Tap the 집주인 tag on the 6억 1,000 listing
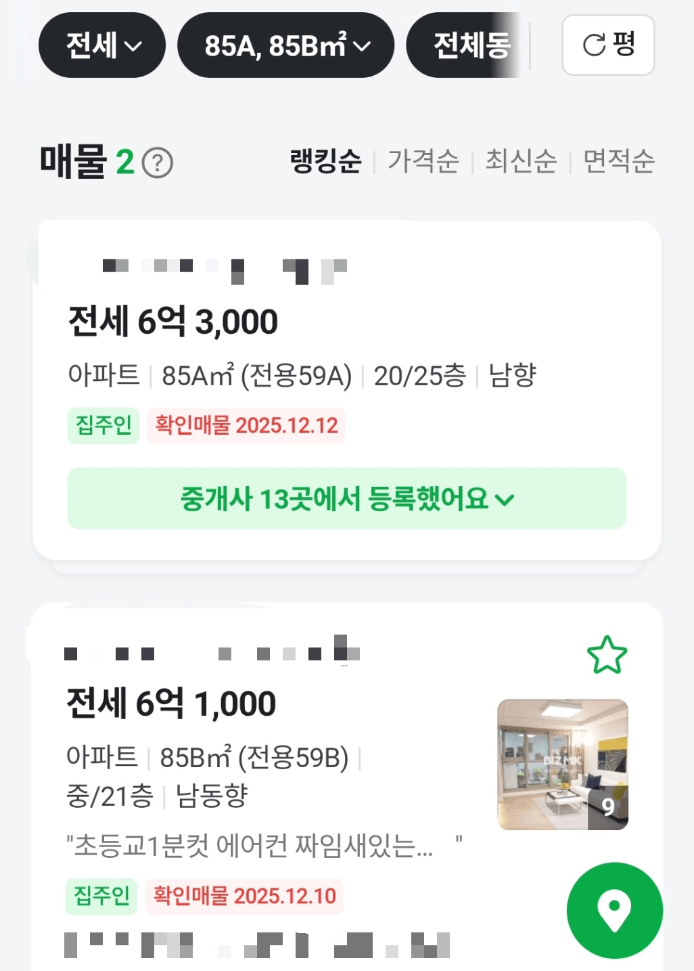694x971 pixels. [x=101, y=896]
